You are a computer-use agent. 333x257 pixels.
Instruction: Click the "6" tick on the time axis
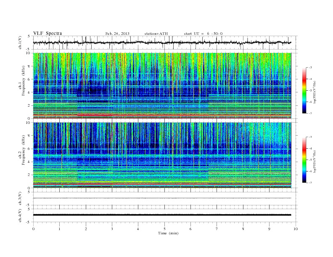[x=190, y=229]
